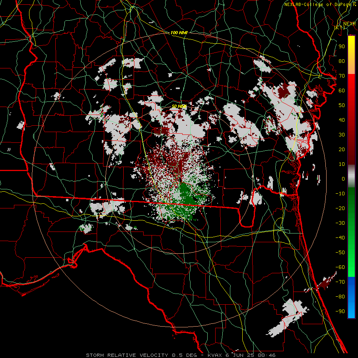Pick the gray zero-velocity segment of color bar
Image resolution: width=358 pixels, height=358 pixels.
[x=351, y=176]
